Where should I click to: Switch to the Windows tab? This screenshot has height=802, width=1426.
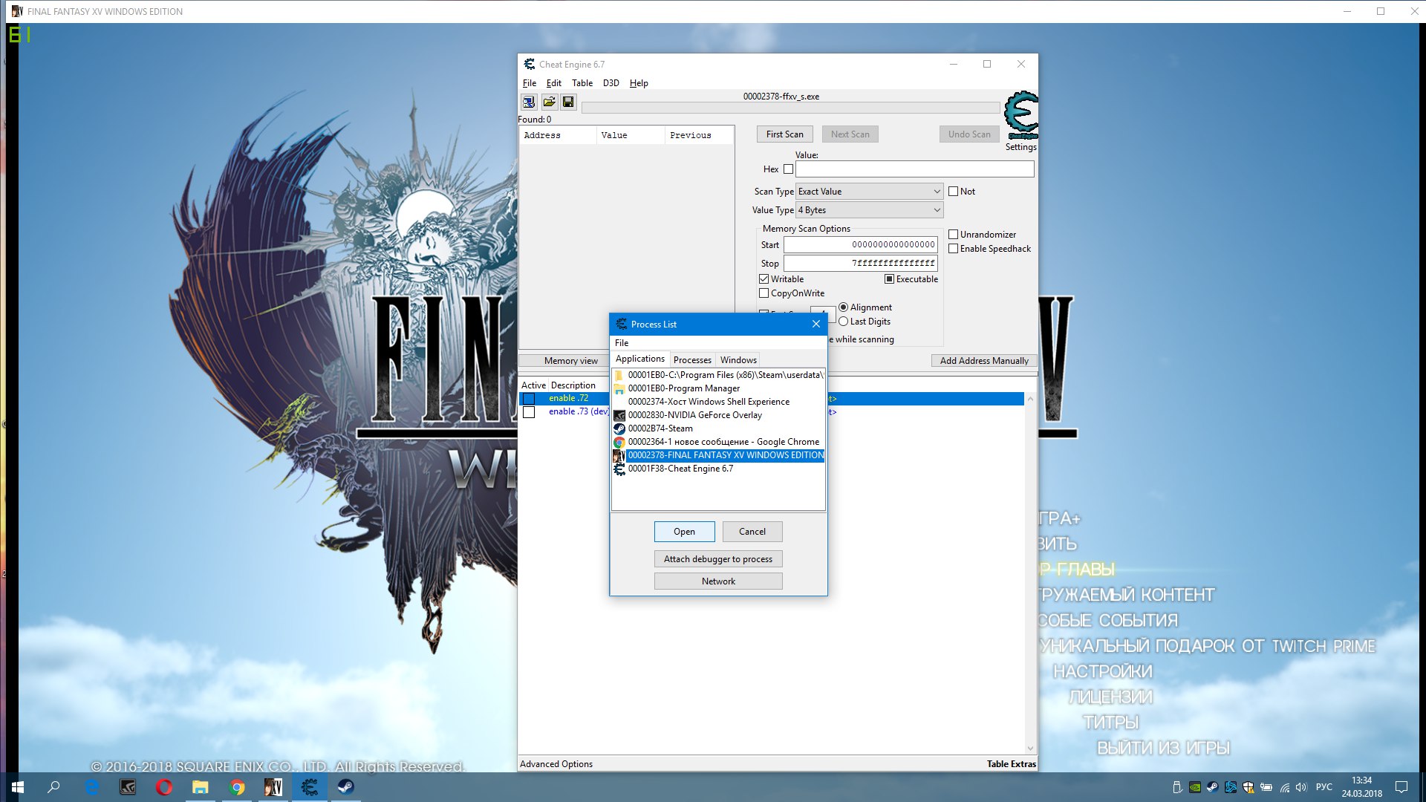738,360
